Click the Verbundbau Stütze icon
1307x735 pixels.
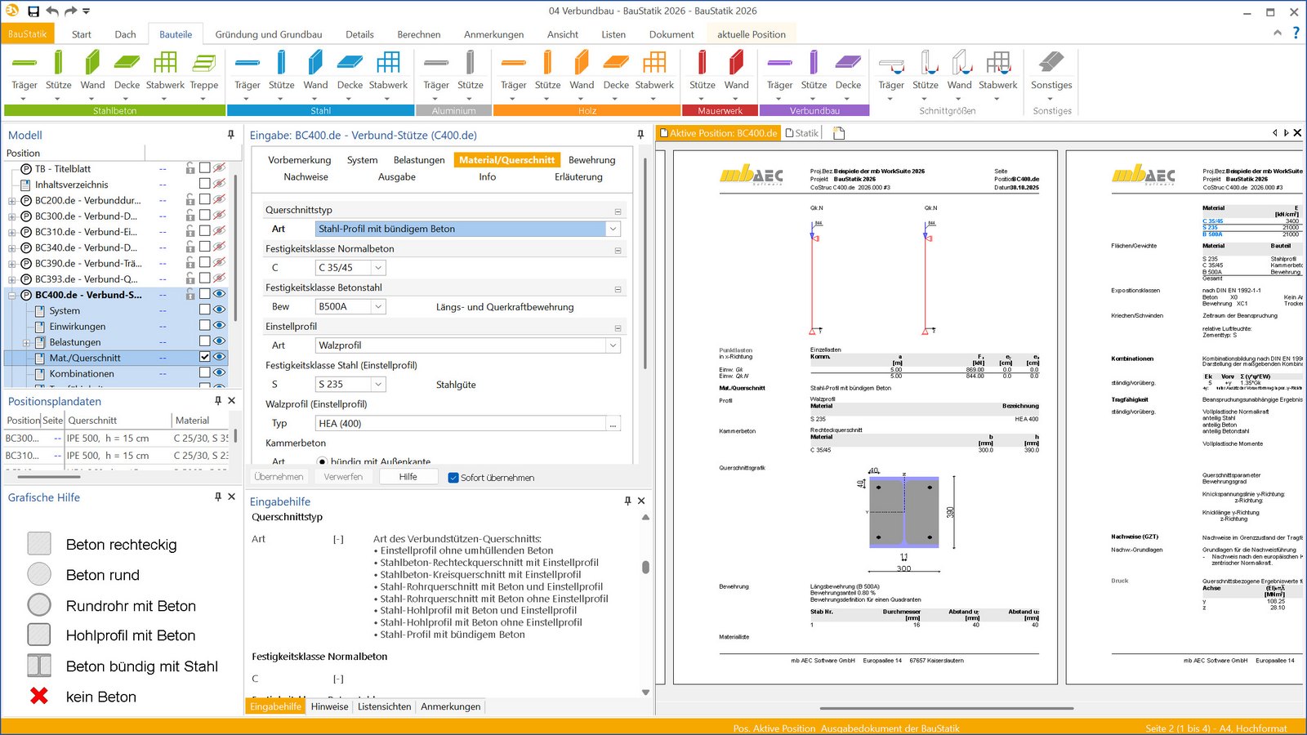pyautogui.click(x=814, y=64)
